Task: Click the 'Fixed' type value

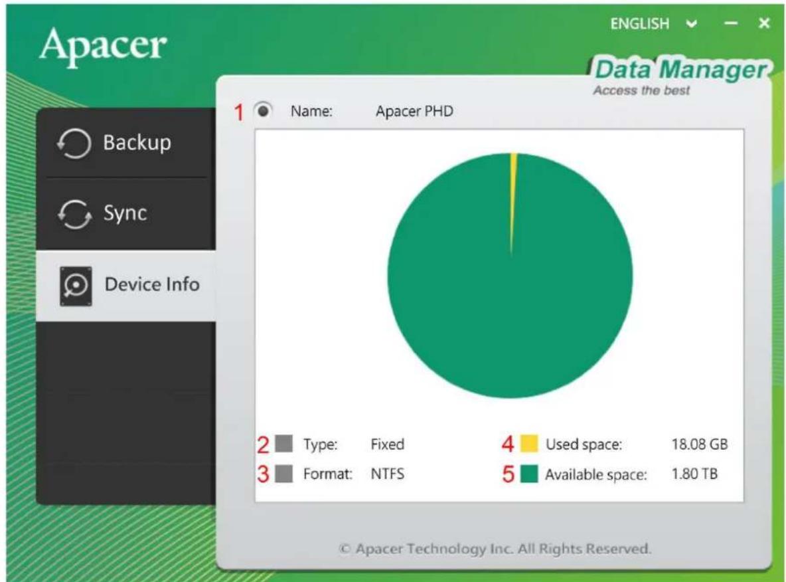Action: pyautogui.click(x=388, y=444)
